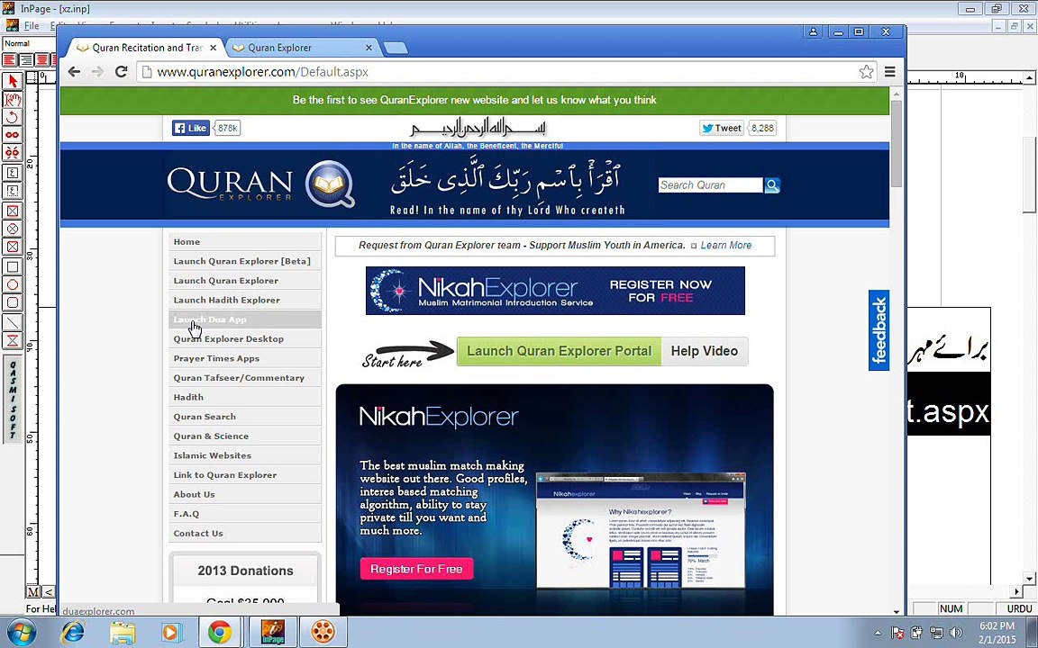Open Quran Explorer Desktop menu item
This screenshot has width=1038, height=648.
click(x=245, y=339)
